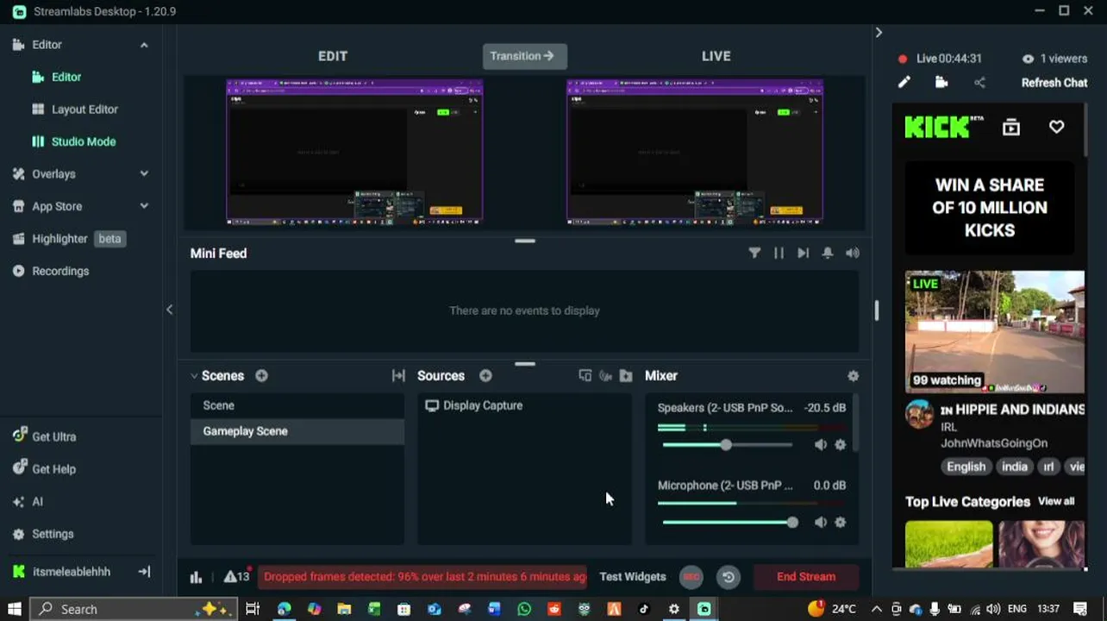
Task: Share the stream with the share icon
Action: (979, 83)
